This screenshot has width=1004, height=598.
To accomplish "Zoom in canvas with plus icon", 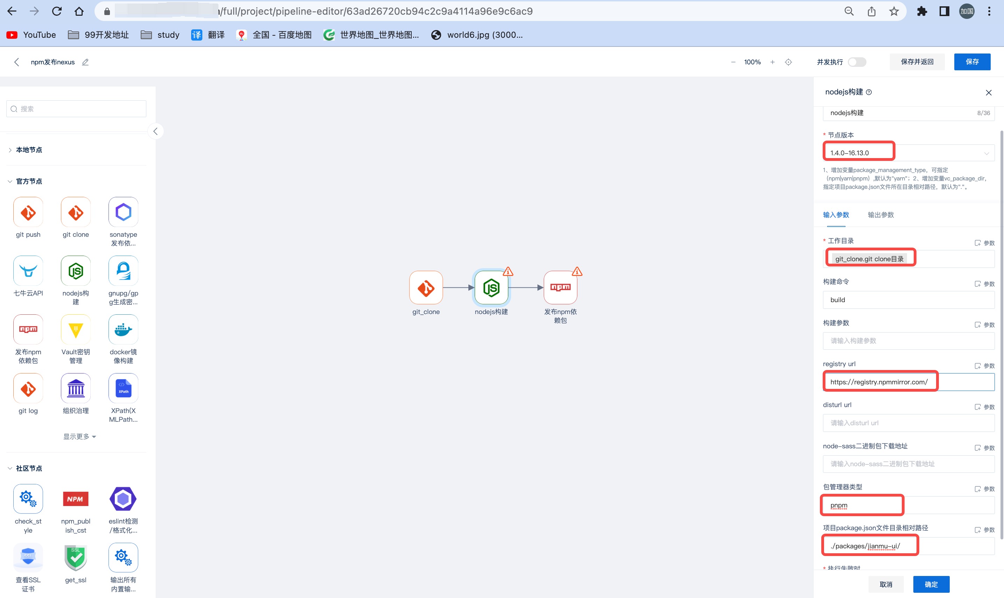I will pyautogui.click(x=772, y=62).
